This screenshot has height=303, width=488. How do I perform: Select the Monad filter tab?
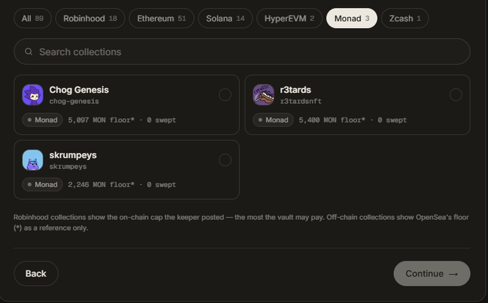352,19
